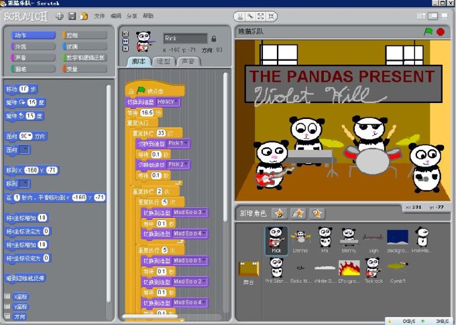The height and width of the screenshot is (325, 456).
Task: Select the 动作 motion block category
Action: (33, 35)
